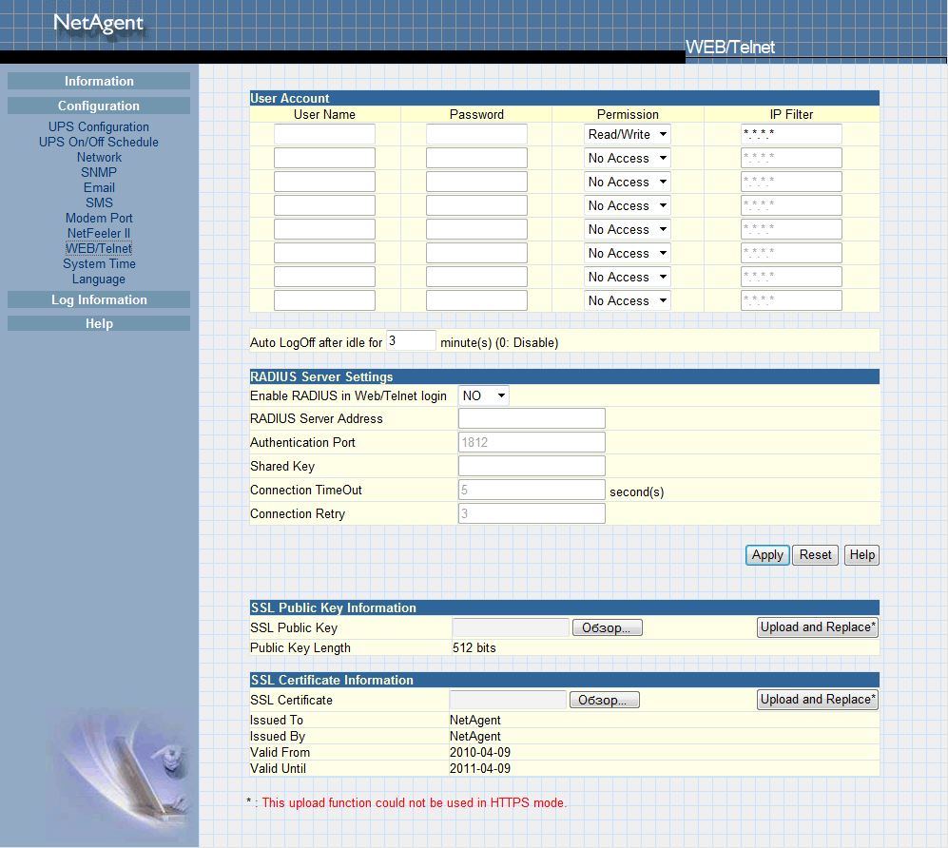This screenshot has height=848, width=948.
Task: Click the Help button beside Reset
Action: click(x=861, y=555)
